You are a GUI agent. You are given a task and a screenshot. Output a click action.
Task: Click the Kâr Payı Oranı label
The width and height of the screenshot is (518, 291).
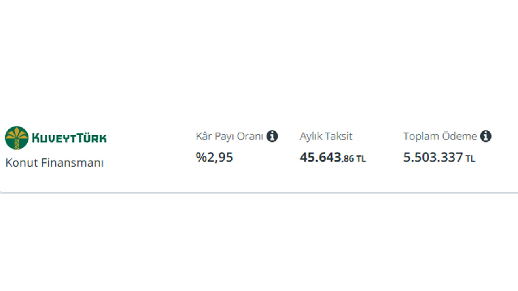(229, 137)
